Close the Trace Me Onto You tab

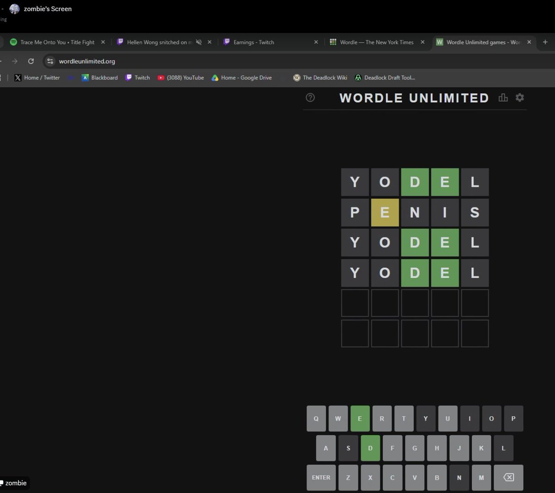click(103, 42)
